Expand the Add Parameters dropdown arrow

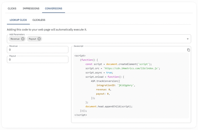[x=188, y=39]
